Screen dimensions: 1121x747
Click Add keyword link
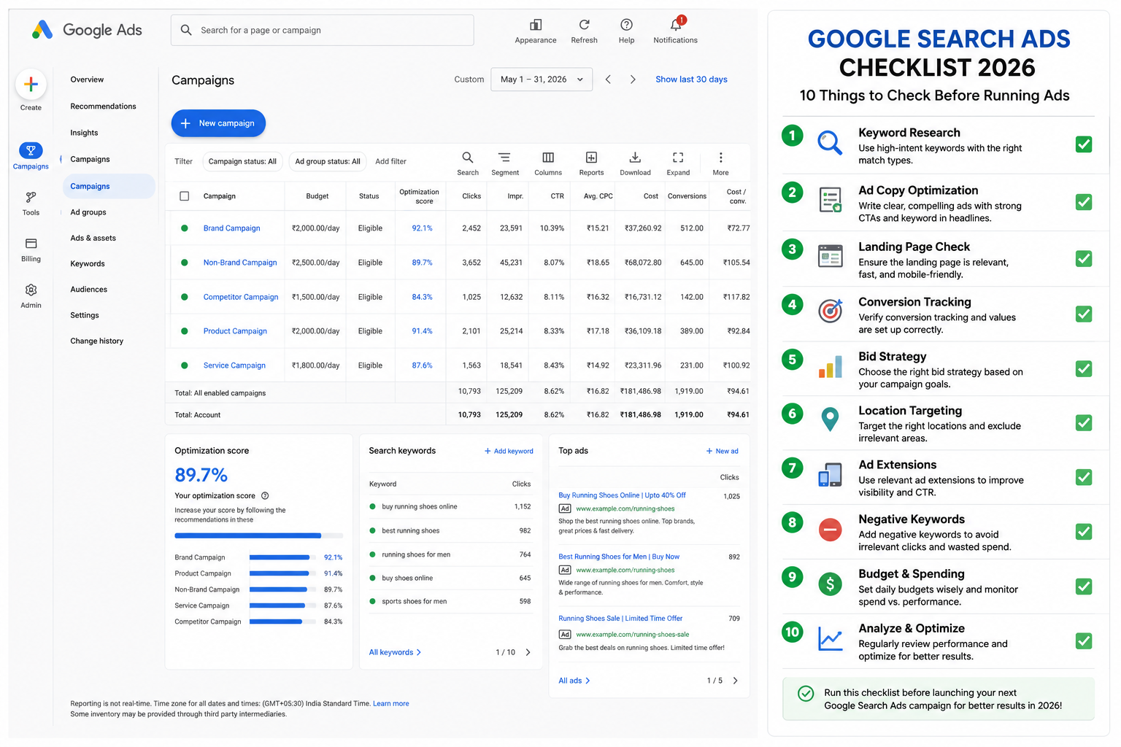(x=509, y=452)
